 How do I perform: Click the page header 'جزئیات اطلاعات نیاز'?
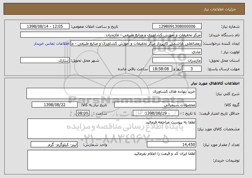point(220,9)
